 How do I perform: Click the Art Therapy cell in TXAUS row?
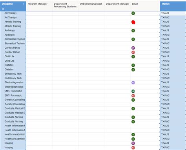[13, 13]
